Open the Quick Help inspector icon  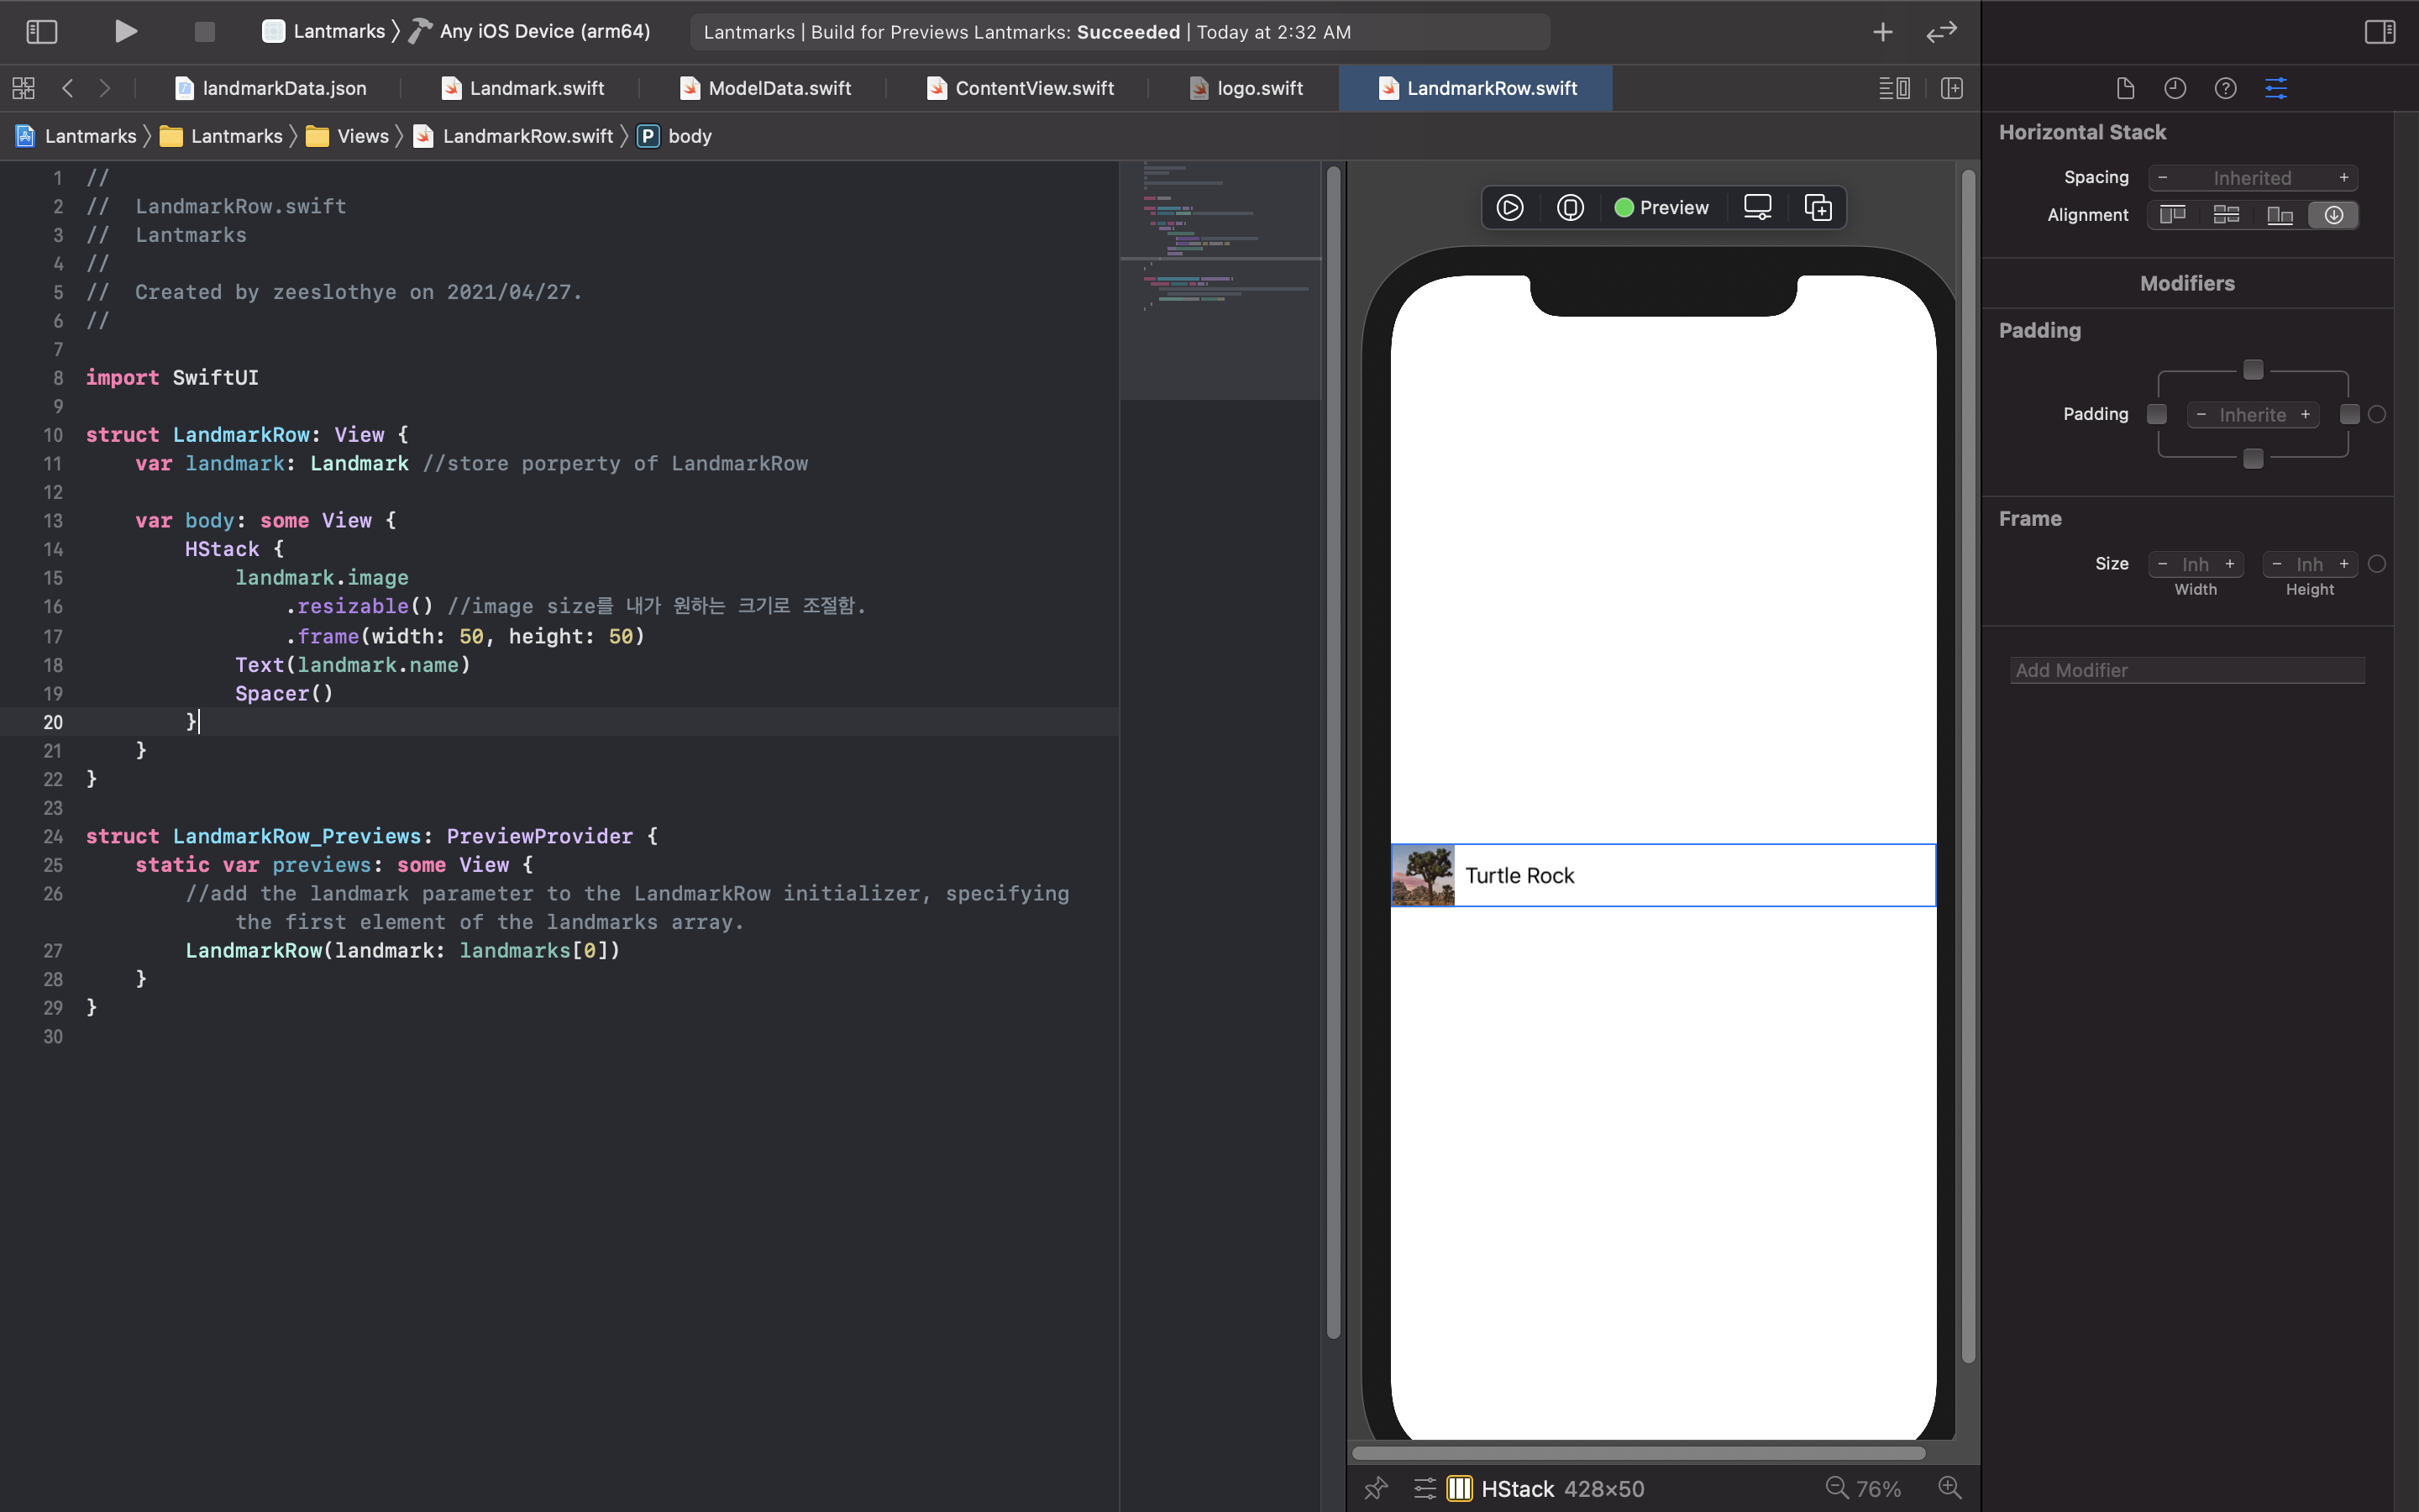point(2225,88)
